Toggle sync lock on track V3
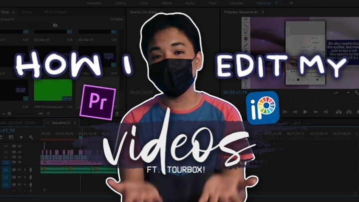 (x=14, y=152)
